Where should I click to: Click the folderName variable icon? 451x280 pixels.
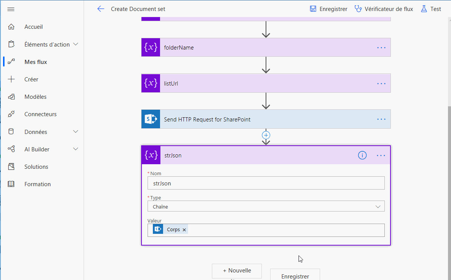click(151, 47)
